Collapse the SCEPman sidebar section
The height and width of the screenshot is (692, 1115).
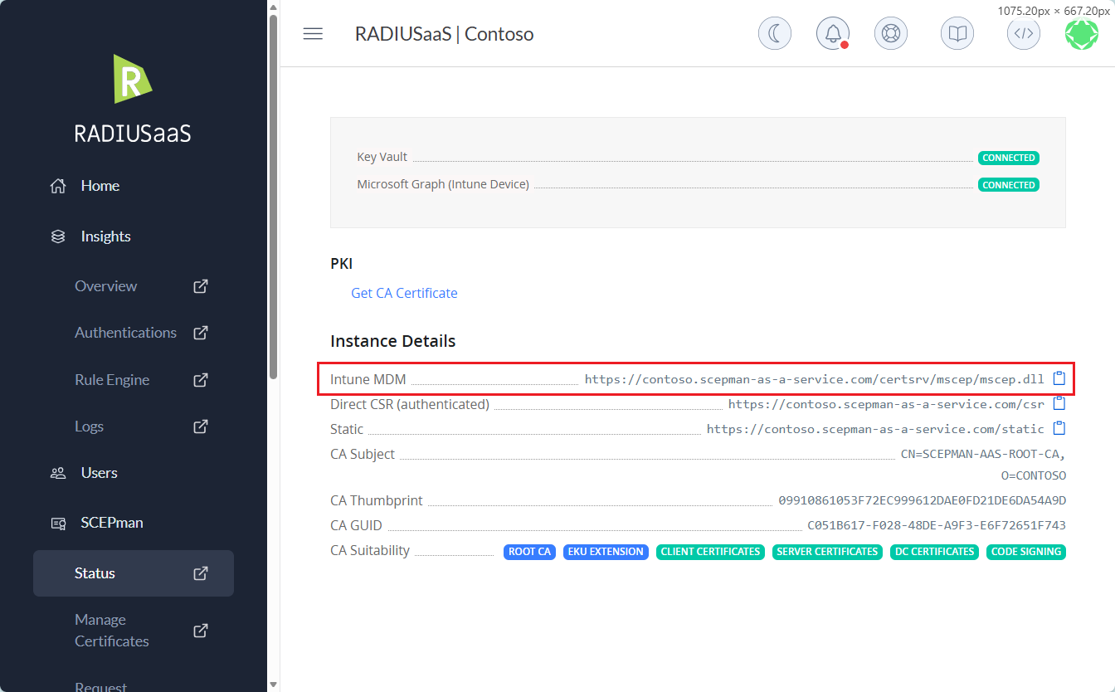click(x=111, y=523)
